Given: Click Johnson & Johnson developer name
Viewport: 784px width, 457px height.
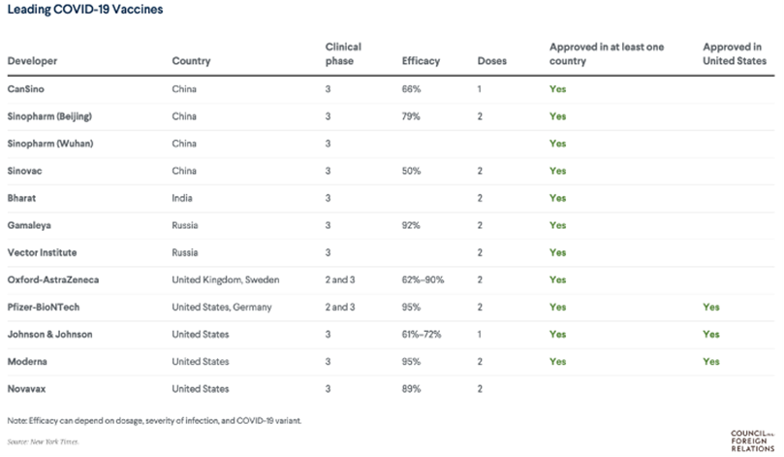Looking at the screenshot, I should coord(49,335).
